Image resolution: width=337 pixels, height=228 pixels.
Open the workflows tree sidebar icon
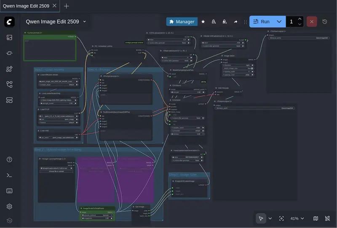point(10,84)
